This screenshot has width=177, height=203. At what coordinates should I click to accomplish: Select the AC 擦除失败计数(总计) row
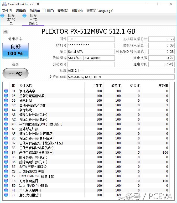click(86, 119)
